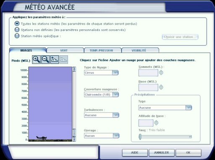Select Station météo spécifique radio button
The width and height of the screenshot is (215, 160).
click(17, 36)
